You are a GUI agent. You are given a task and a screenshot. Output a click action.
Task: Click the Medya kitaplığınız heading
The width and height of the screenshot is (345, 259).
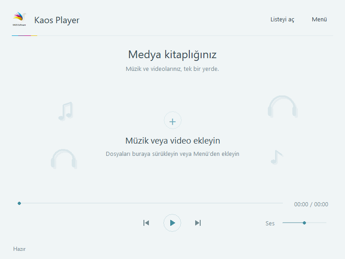click(x=172, y=55)
